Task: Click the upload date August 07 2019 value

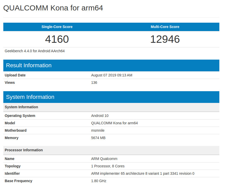Action: [112, 75]
